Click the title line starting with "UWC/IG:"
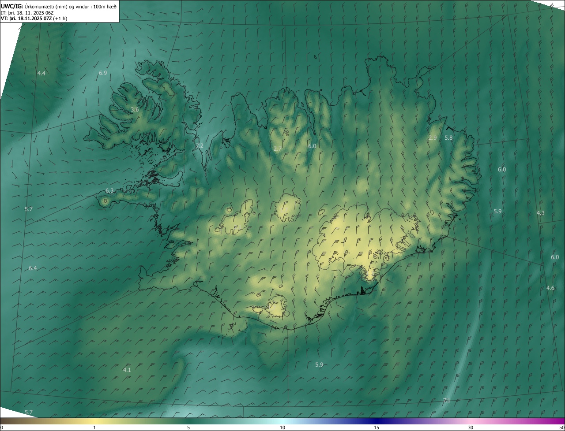The width and height of the screenshot is (565, 431). pyautogui.click(x=59, y=6)
